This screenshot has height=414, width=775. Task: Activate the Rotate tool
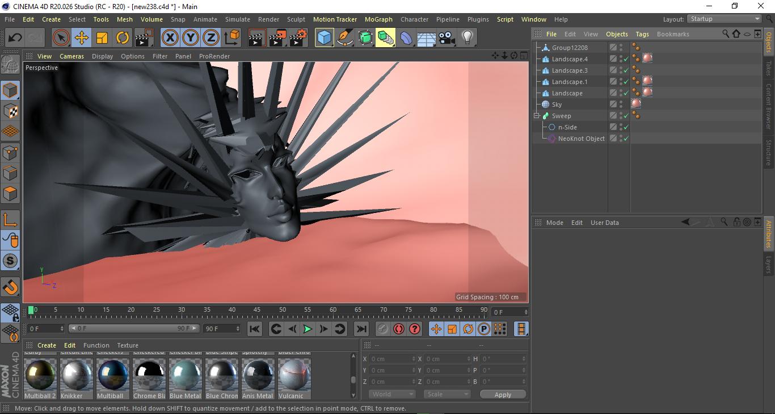pyautogui.click(x=123, y=38)
